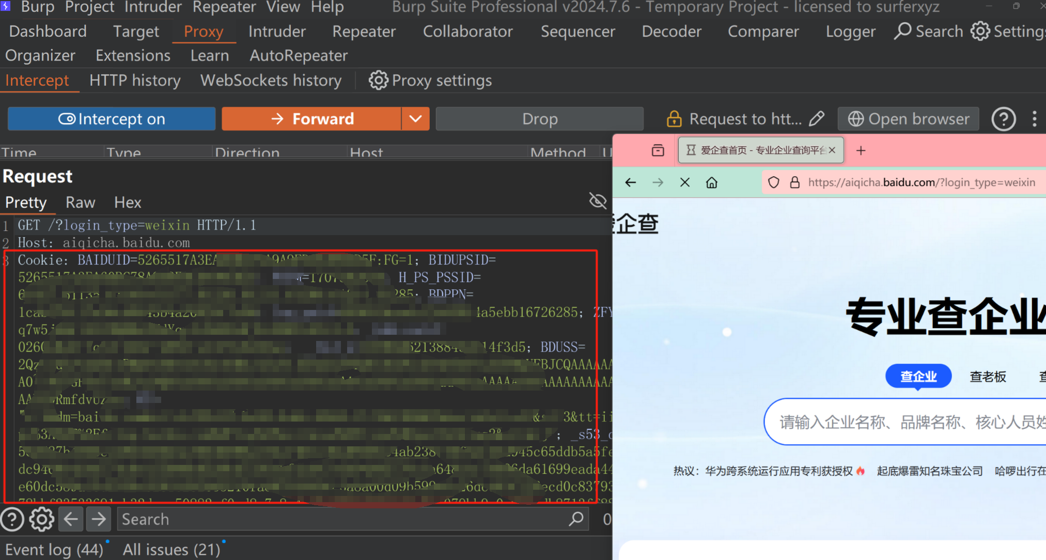Go to the Intruder tool tab
This screenshot has width=1046, height=560.
tap(277, 32)
